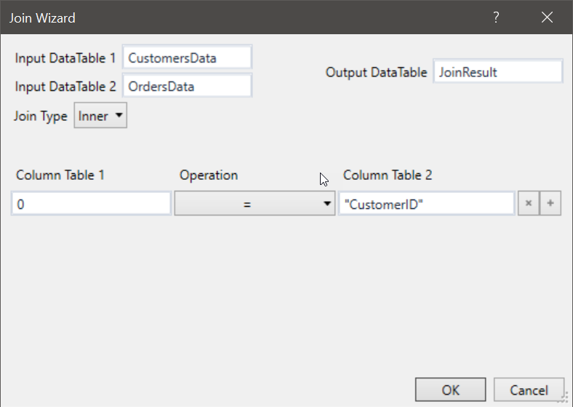Click the help question mark icon
This screenshot has width=573, height=407.
tap(496, 17)
